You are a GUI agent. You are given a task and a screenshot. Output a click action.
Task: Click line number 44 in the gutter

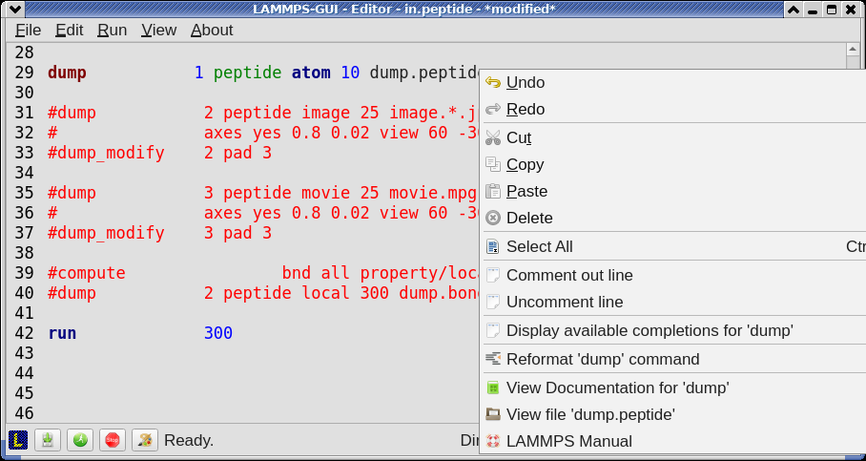24,373
